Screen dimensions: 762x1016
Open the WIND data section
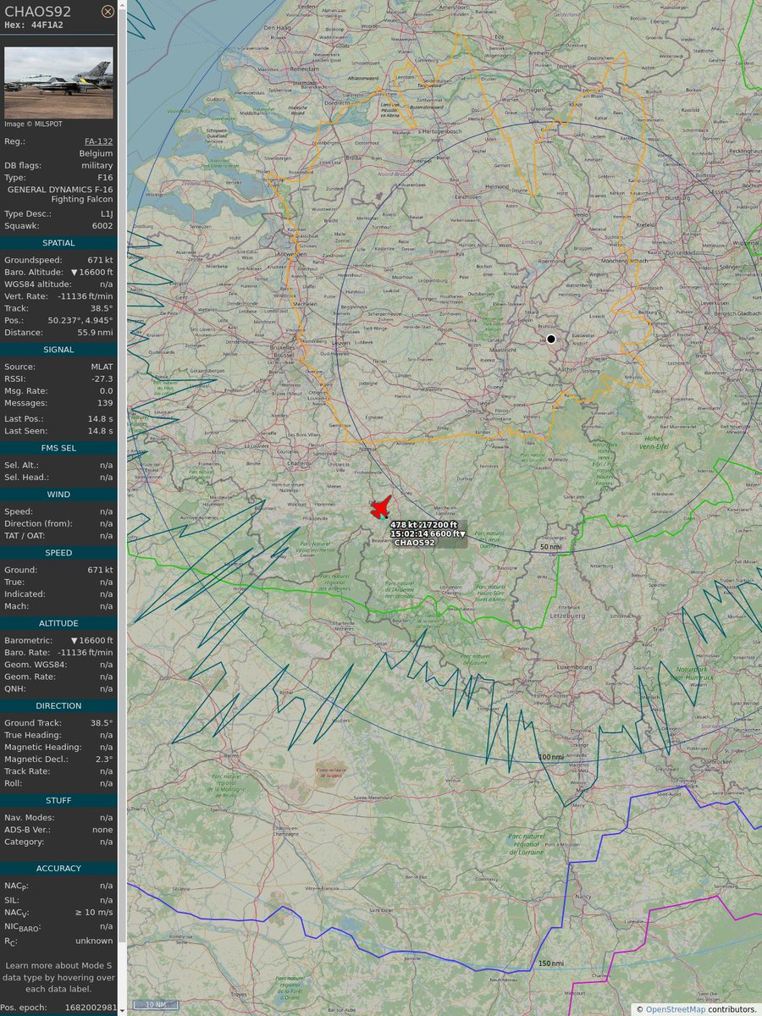pyautogui.click(x=59, y=494)
